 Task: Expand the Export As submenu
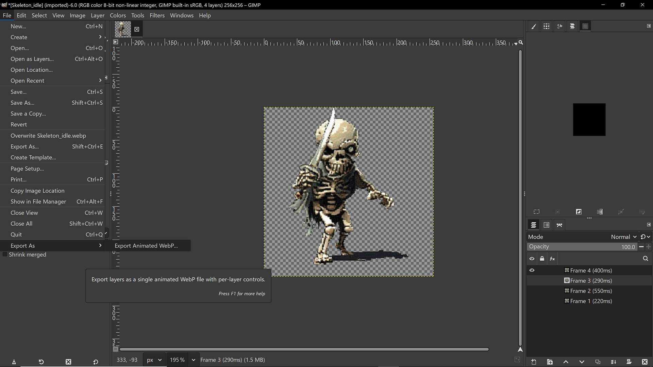[53, 246]
